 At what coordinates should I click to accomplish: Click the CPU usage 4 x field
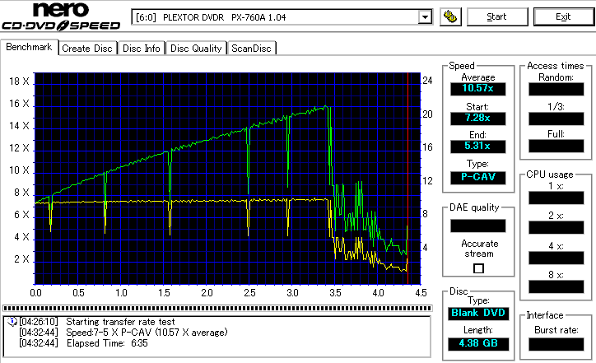tap(556, 258)
